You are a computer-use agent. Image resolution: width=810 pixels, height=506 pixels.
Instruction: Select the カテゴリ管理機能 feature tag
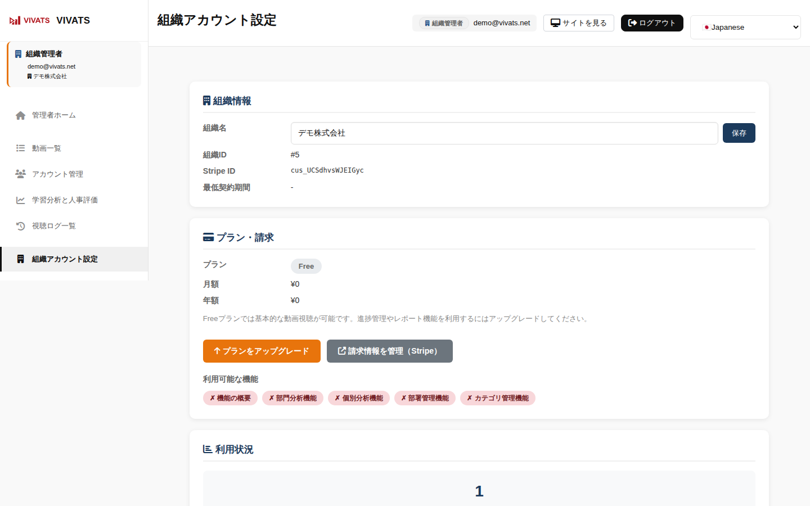click(497, 398)
